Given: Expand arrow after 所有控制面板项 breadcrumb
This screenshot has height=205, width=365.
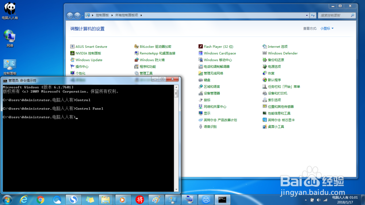Looking at the screenshot, I should pyautogui.click(x=141, y=15).
